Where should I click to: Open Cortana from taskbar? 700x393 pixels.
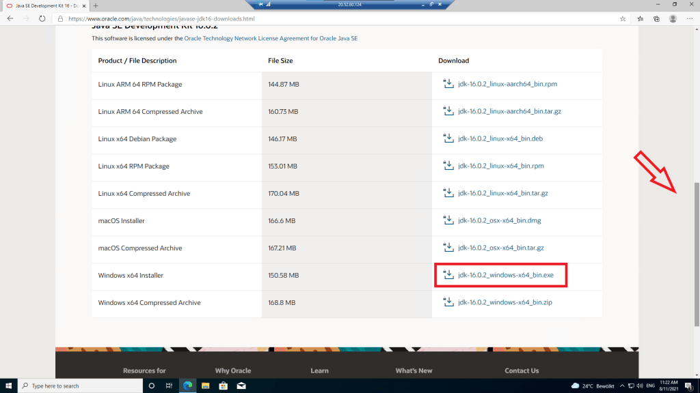point(151,386)
